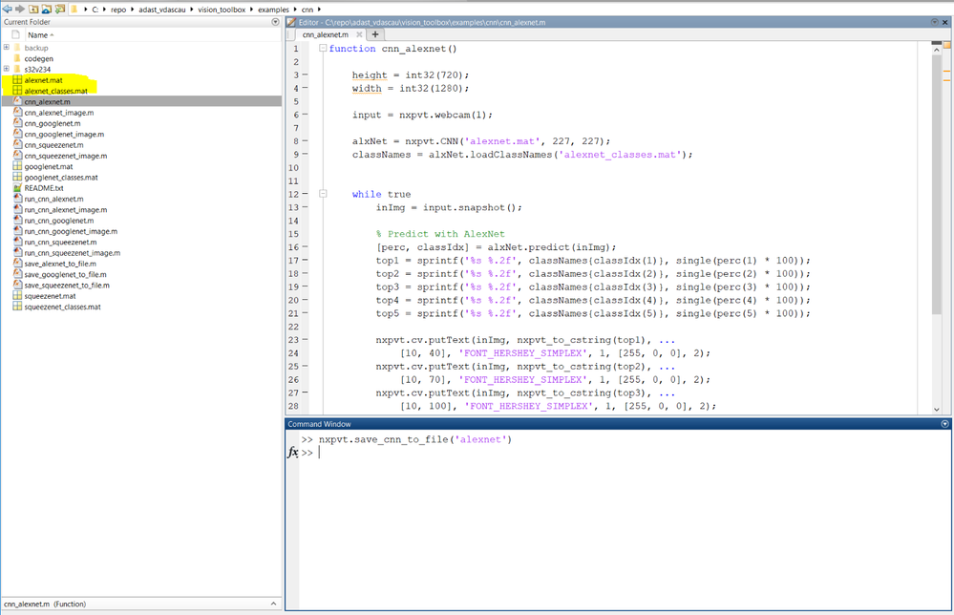This screenshot has width=954, height=615.
Task: Click the googlenet.mat file icon
Action: click(17, 166)
